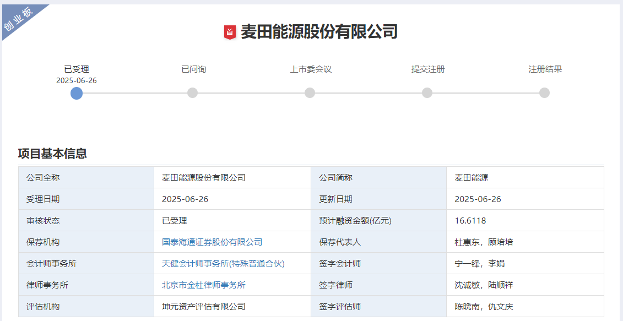623x321 pixels.
Task: Click the red 首 badge icon
Action: (231, 31)
